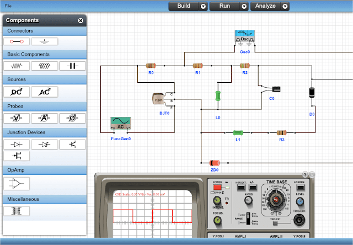Screen dimensions: 353x245
Task: Choose the transformer under Miscellaneous
Action: point(17,210)
